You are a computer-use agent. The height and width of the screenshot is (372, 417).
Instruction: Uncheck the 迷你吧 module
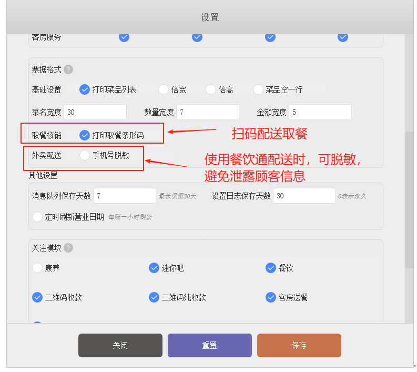tap(154, 268)
